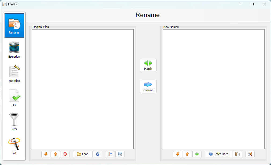
Task: Open the Subtitles panel
Action: [x=14, y=74]
